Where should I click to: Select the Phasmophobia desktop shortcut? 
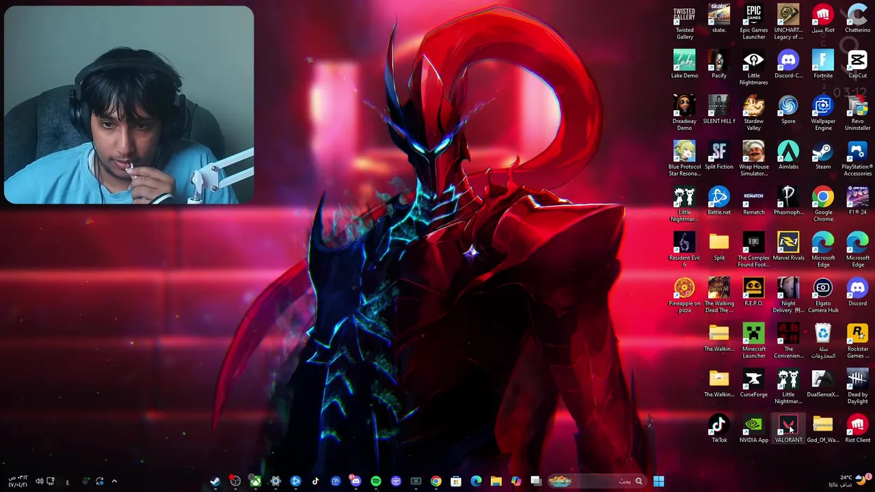pos(788,201)
